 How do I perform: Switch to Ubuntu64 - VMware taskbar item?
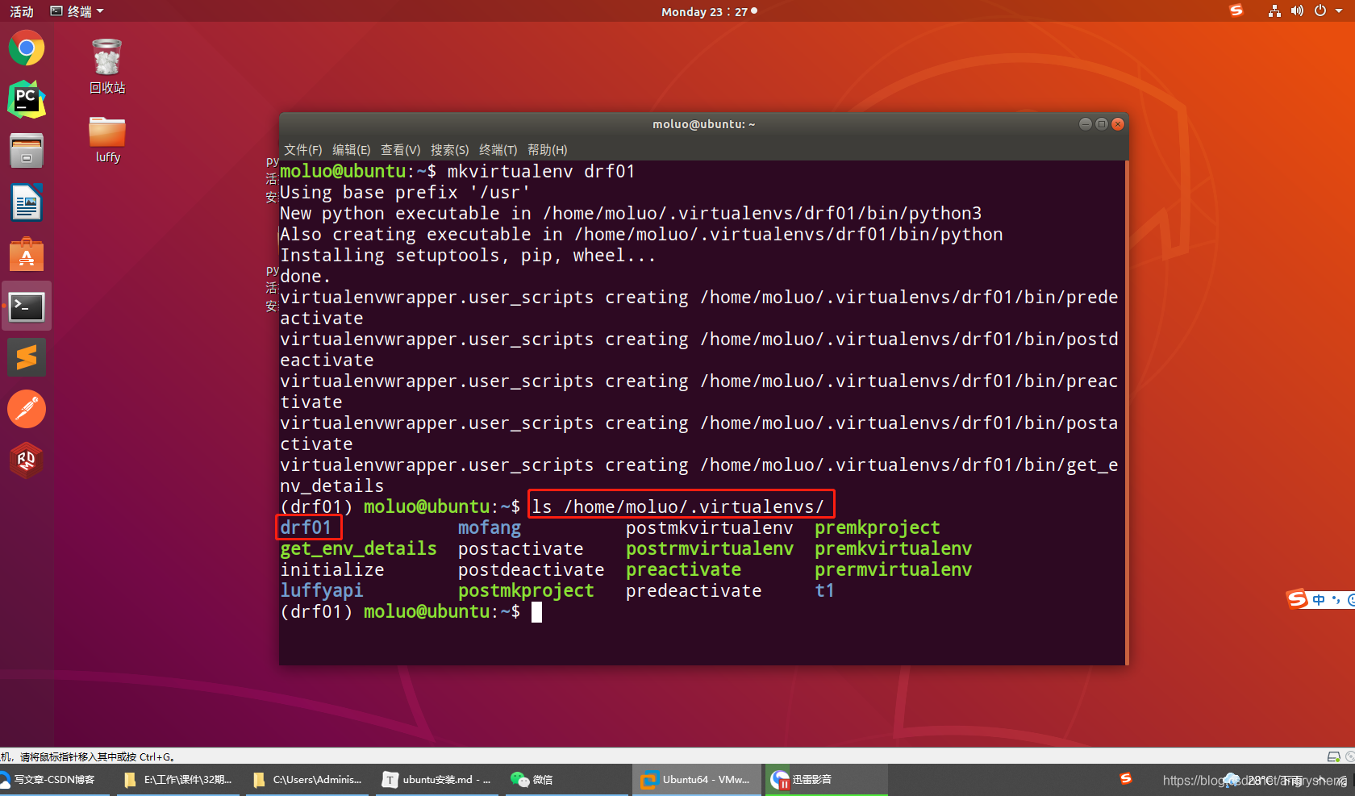click(697, 779)
